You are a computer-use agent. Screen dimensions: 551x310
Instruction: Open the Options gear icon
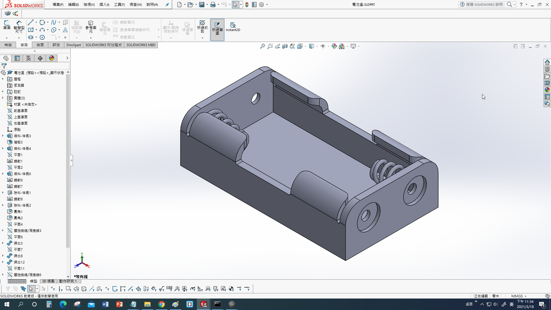[x=261, y=5]
